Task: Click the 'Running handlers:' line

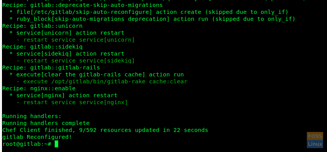Action: (x=32, y=116)
